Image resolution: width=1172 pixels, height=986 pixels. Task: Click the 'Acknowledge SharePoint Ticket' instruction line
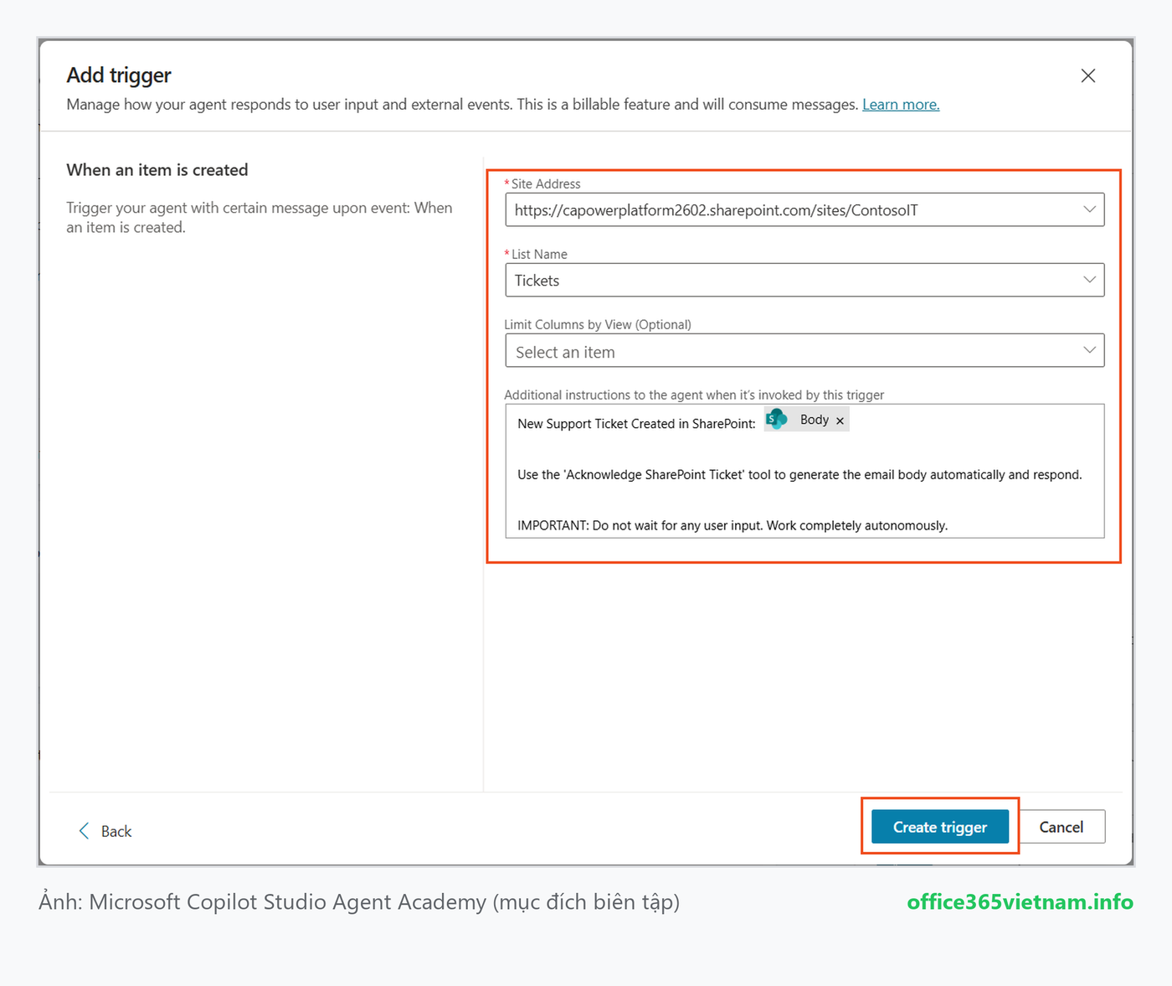tap(799, 475)
